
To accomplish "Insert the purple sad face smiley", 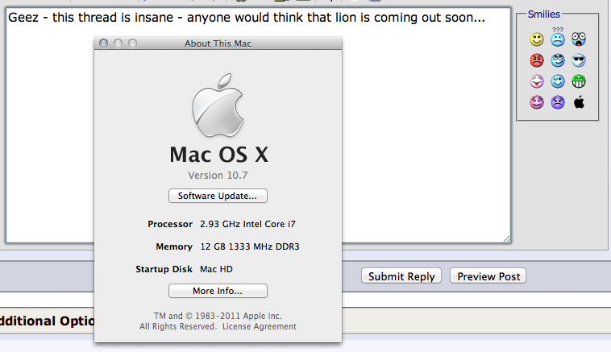I will pyautogui.click(x=558, y=102).
